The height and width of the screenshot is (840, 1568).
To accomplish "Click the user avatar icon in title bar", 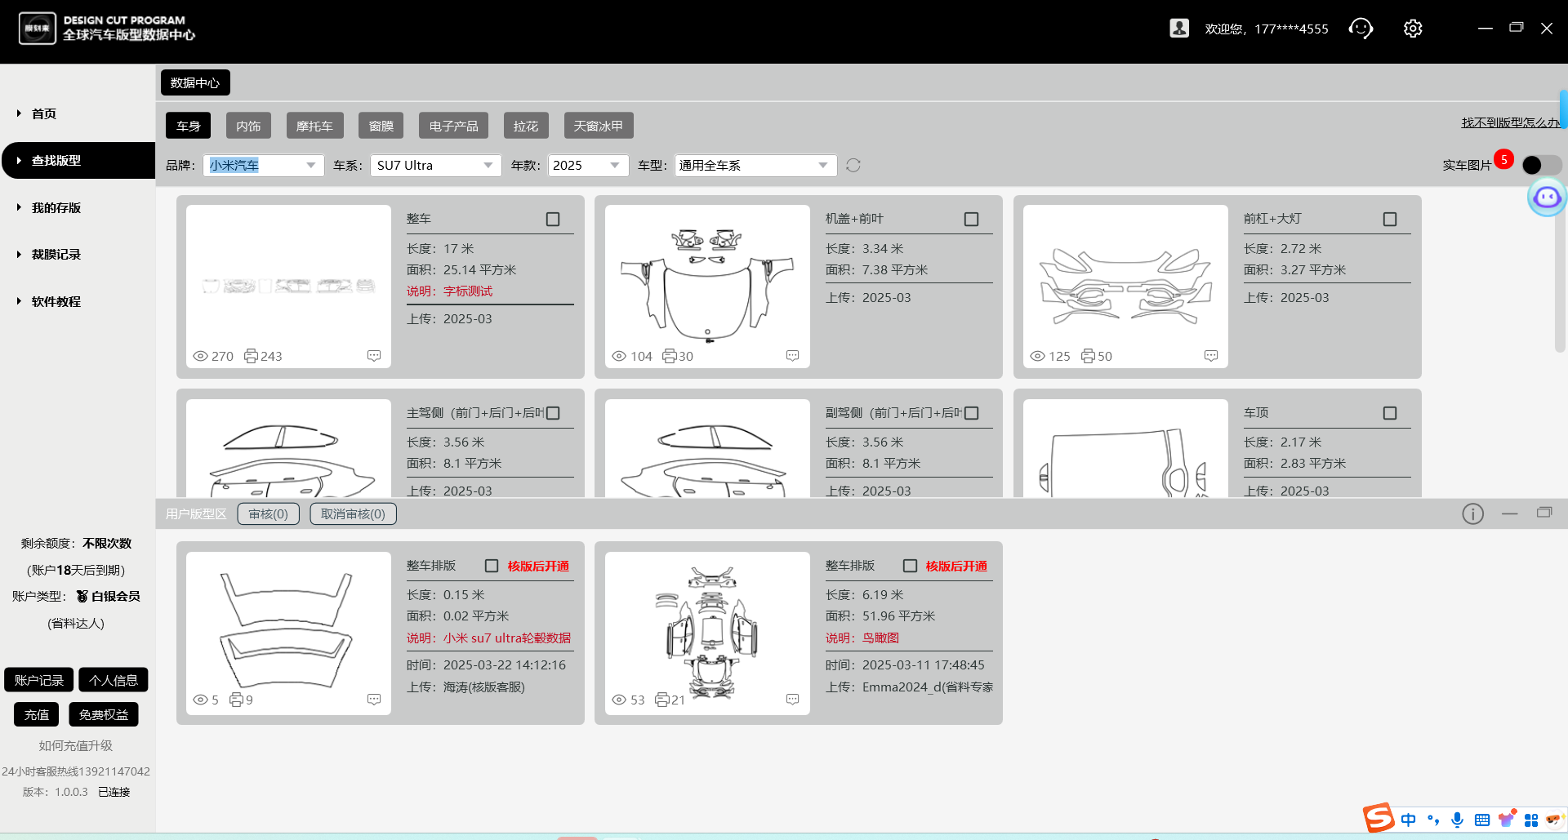I will [x=1179, y=27].
